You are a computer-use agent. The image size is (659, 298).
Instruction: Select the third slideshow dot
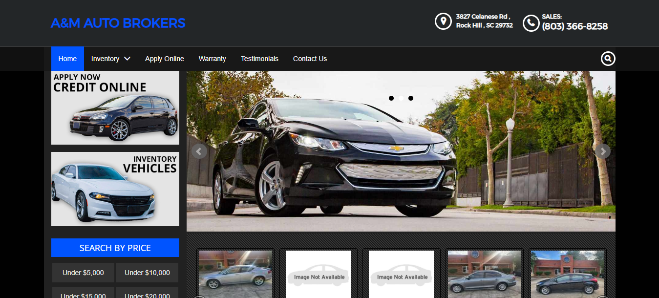(x=411, y=98)
